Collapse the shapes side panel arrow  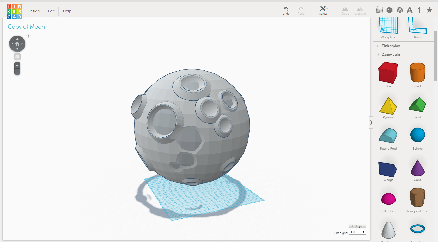click(x=371, y=122)
